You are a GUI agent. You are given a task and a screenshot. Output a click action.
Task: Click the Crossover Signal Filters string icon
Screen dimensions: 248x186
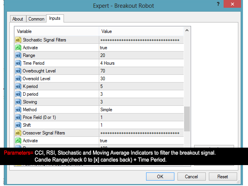click(x=18, y=133)
